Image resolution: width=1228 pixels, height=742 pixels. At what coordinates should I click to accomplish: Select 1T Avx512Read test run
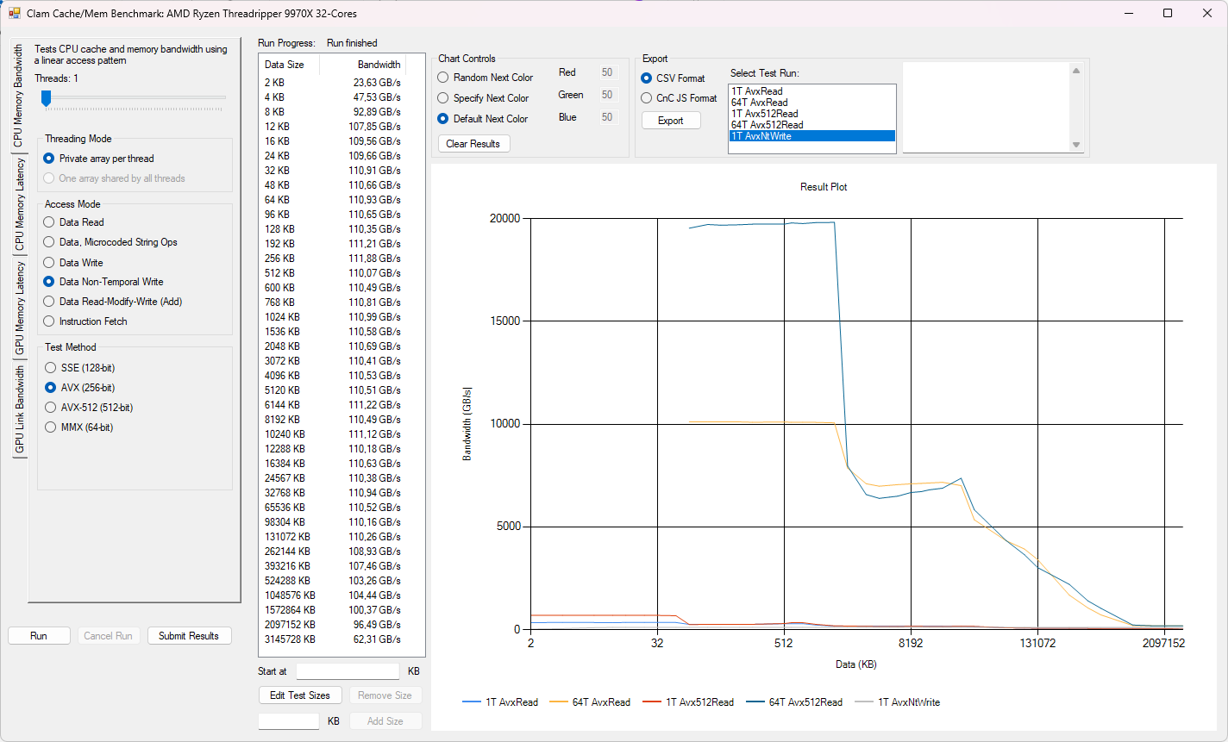click(812, 113)
